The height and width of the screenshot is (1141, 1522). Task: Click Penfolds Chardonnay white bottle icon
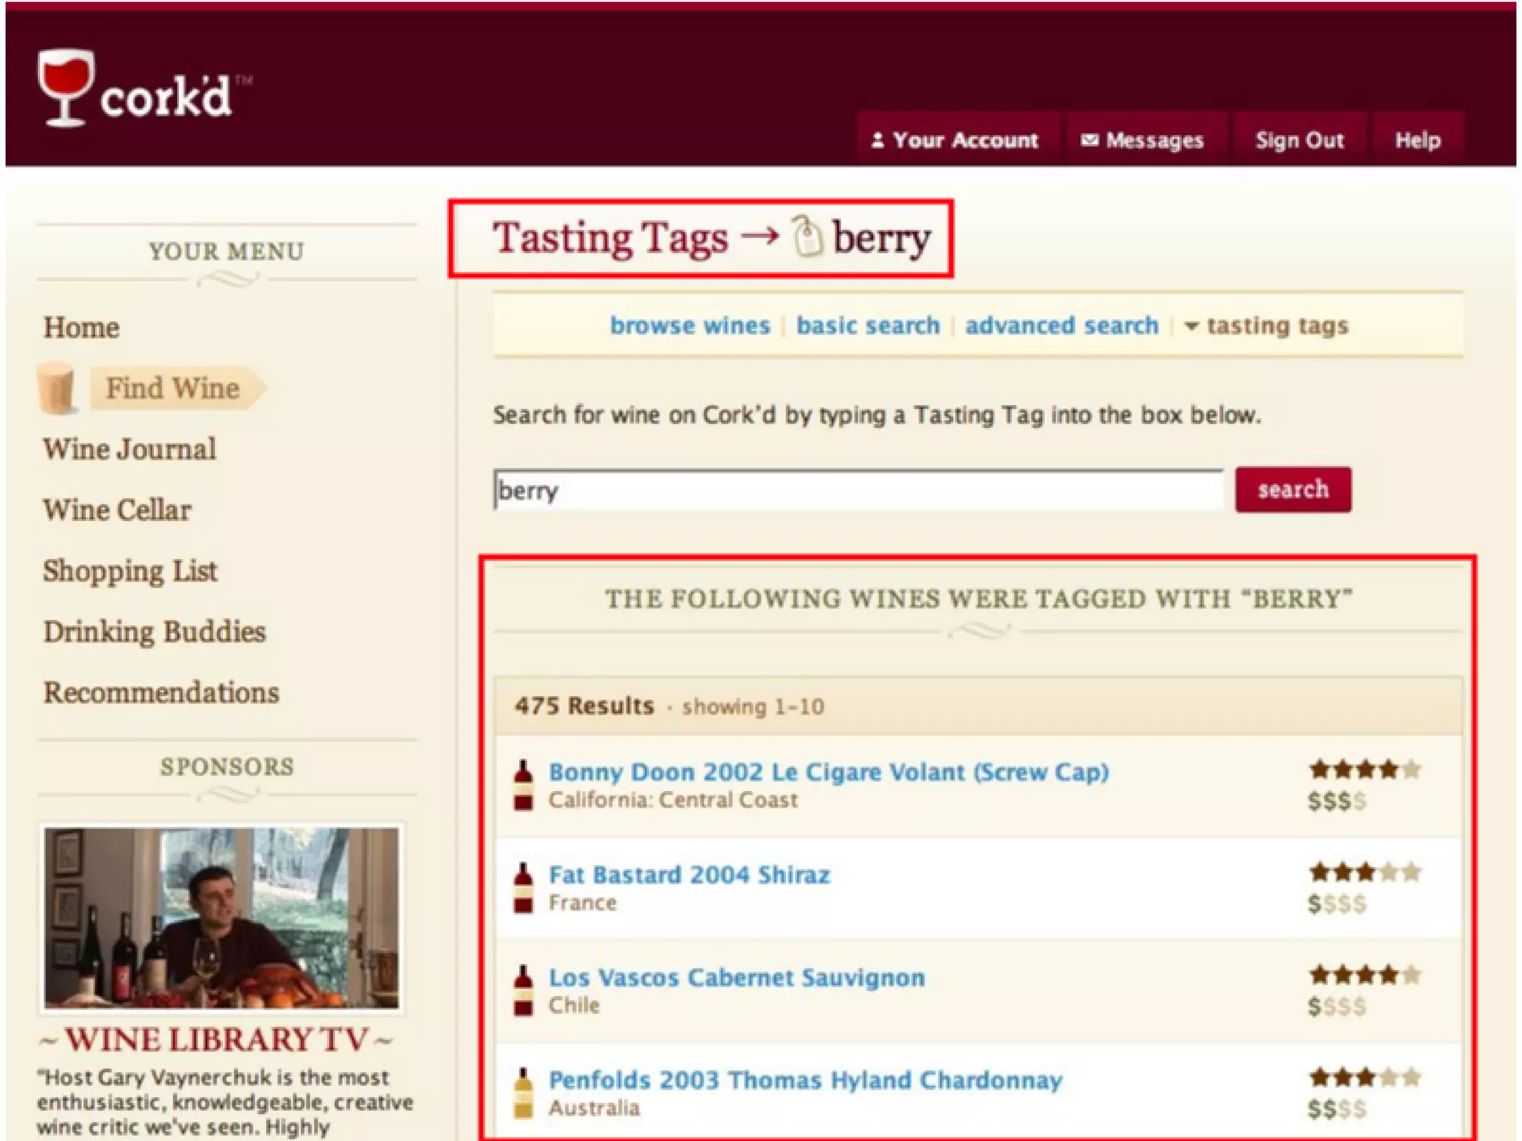[x=523, y=1093]
